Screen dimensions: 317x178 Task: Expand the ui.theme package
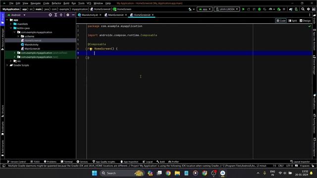click(18, 36)
